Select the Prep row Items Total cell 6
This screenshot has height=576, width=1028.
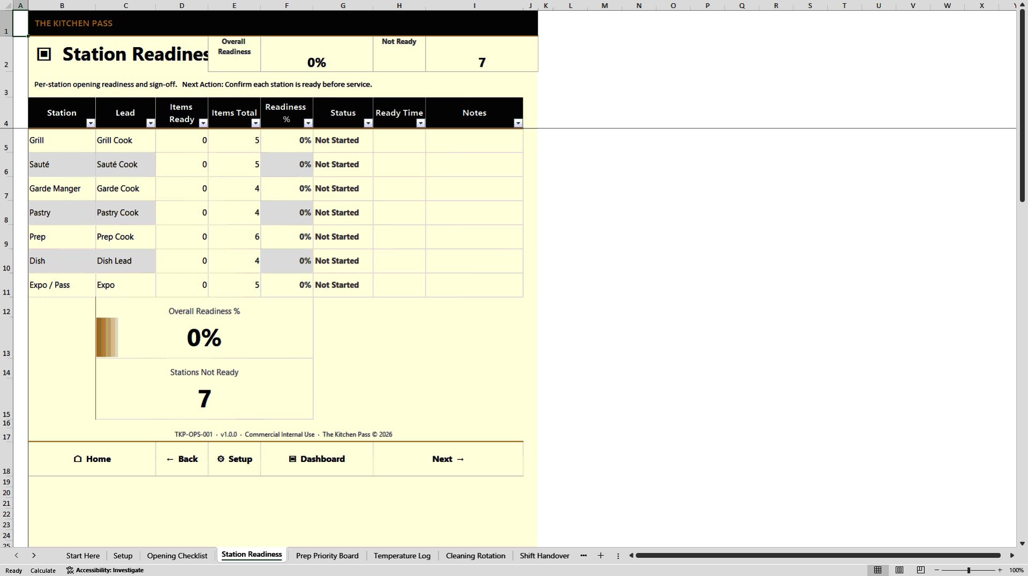234,237
